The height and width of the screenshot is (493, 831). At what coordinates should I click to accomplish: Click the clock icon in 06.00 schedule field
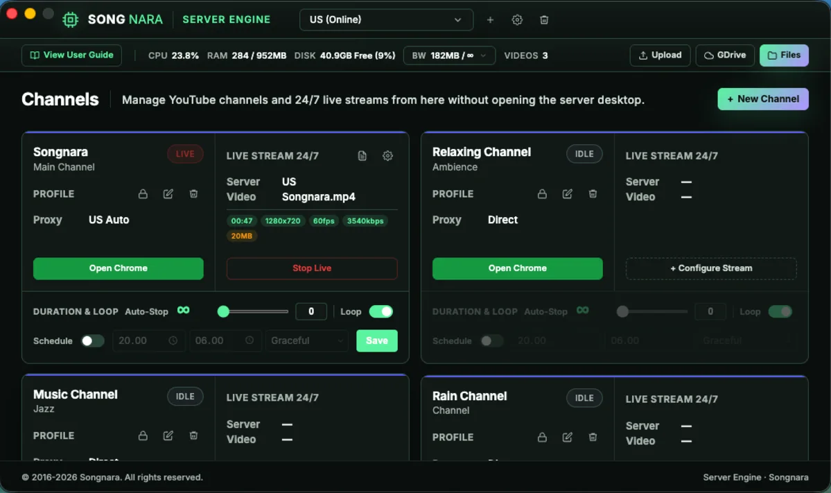click(x=249, y=340)
